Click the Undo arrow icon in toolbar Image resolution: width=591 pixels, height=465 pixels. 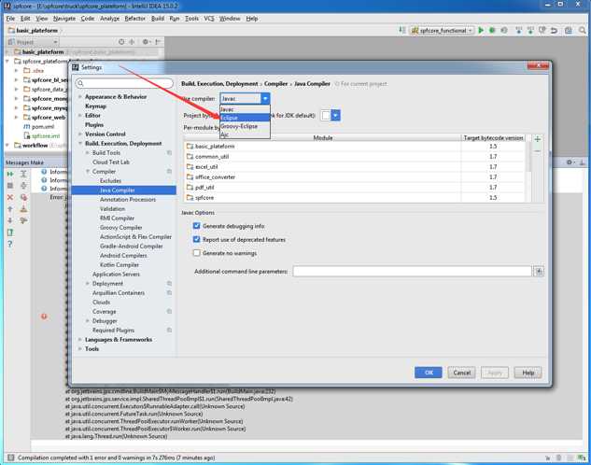coord(554,30)
